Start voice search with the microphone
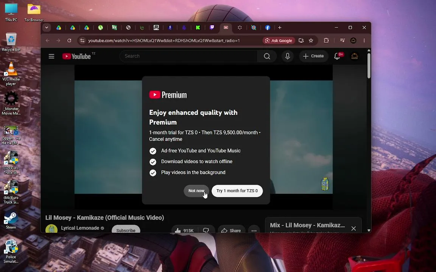Viewport: 436px width, 272px height. pos(288,56)
